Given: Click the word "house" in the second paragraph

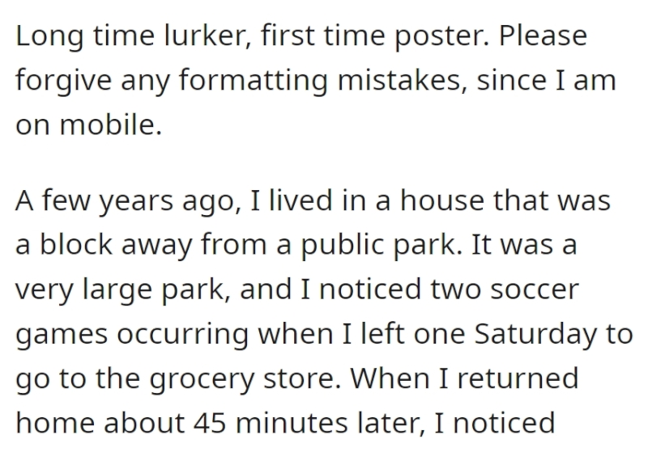Looking at the screenshot, I should click(x=441, y=201).
